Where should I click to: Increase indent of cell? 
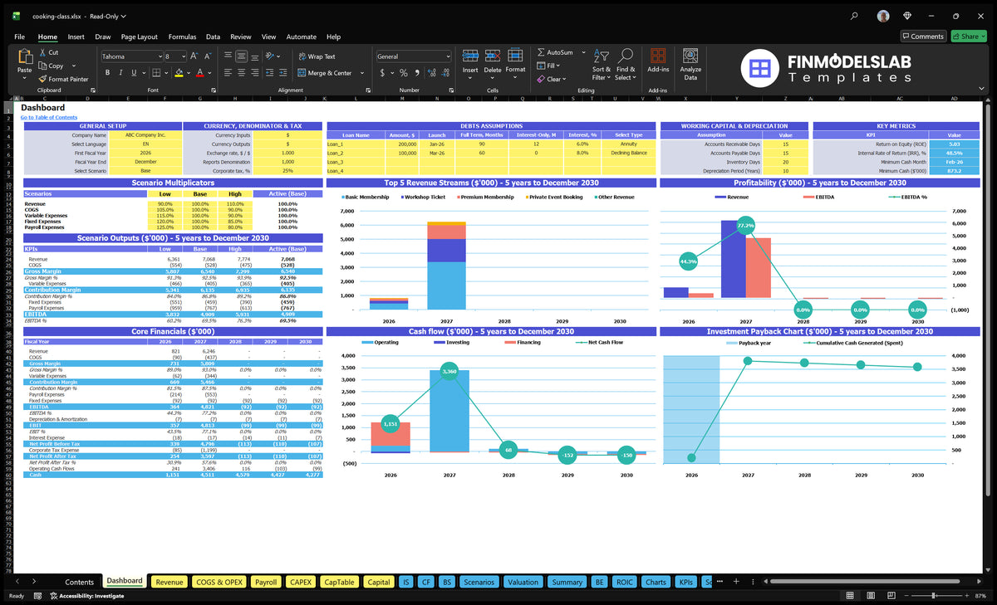(283, 72)
